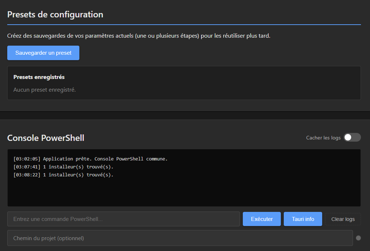Screen dimensions: 370x251
Task: Select the 'Application prête' log line
Action: coord(90,159)
